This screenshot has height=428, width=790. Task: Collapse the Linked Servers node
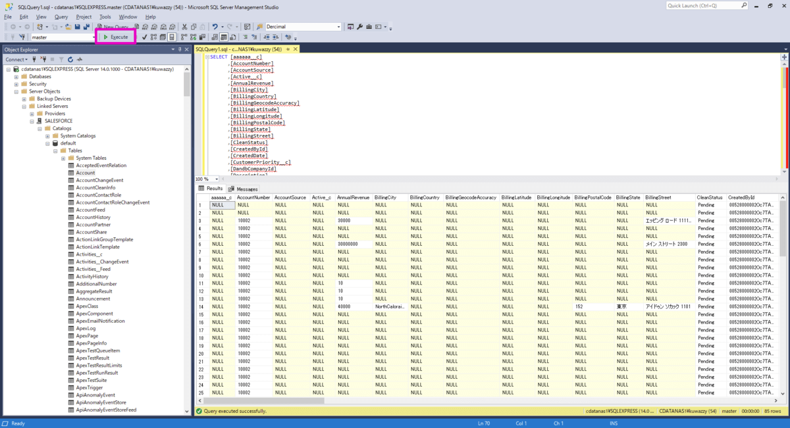tap(24, 106)
